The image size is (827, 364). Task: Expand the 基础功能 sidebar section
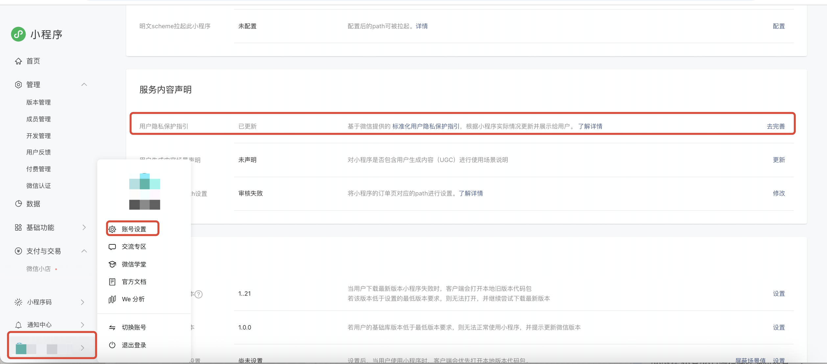coord(84,227)
